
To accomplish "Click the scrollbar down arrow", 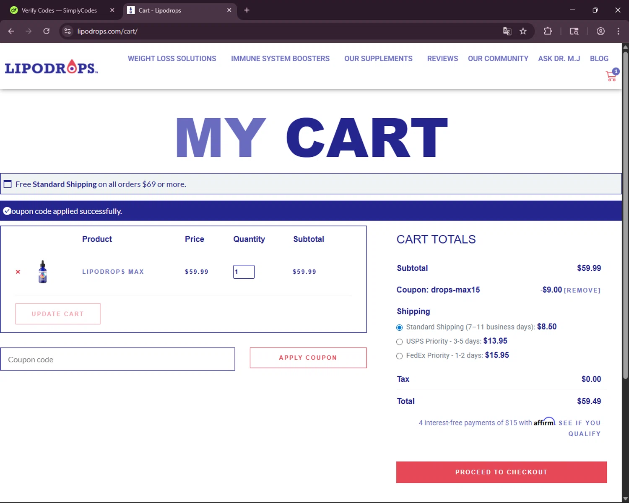I will pyautogui.click(x=625, y=498).
